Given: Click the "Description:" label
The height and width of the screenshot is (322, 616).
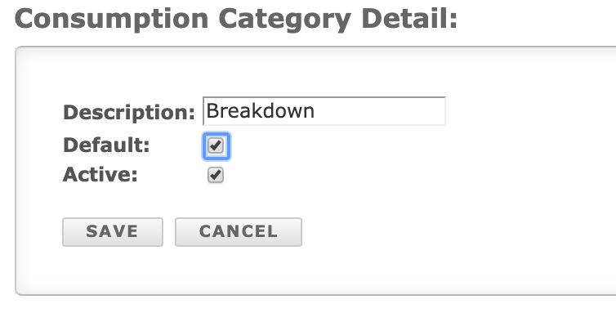Looking at the screenshot, I should (129, 113).
